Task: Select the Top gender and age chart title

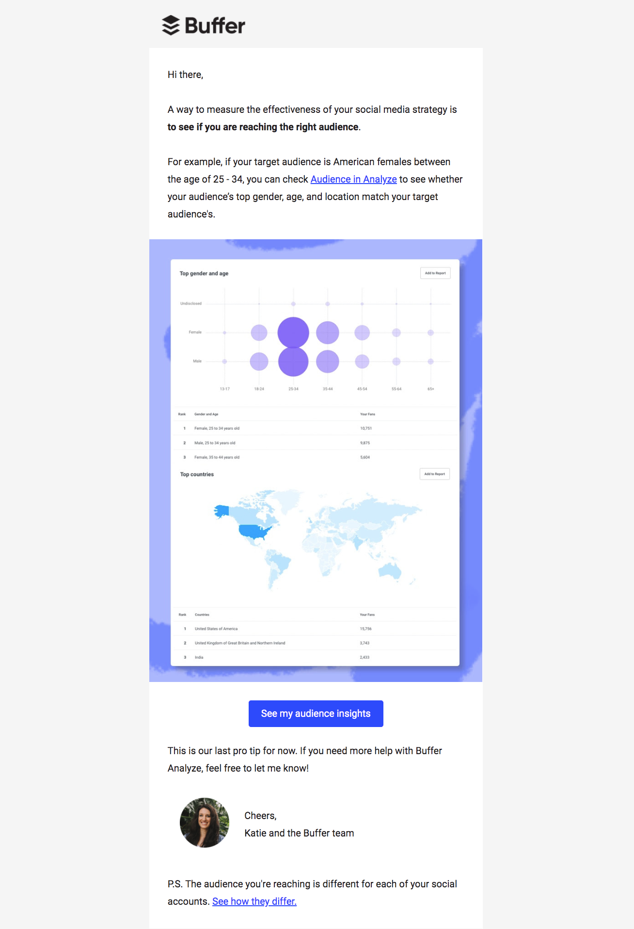Action: click(204, 273)
